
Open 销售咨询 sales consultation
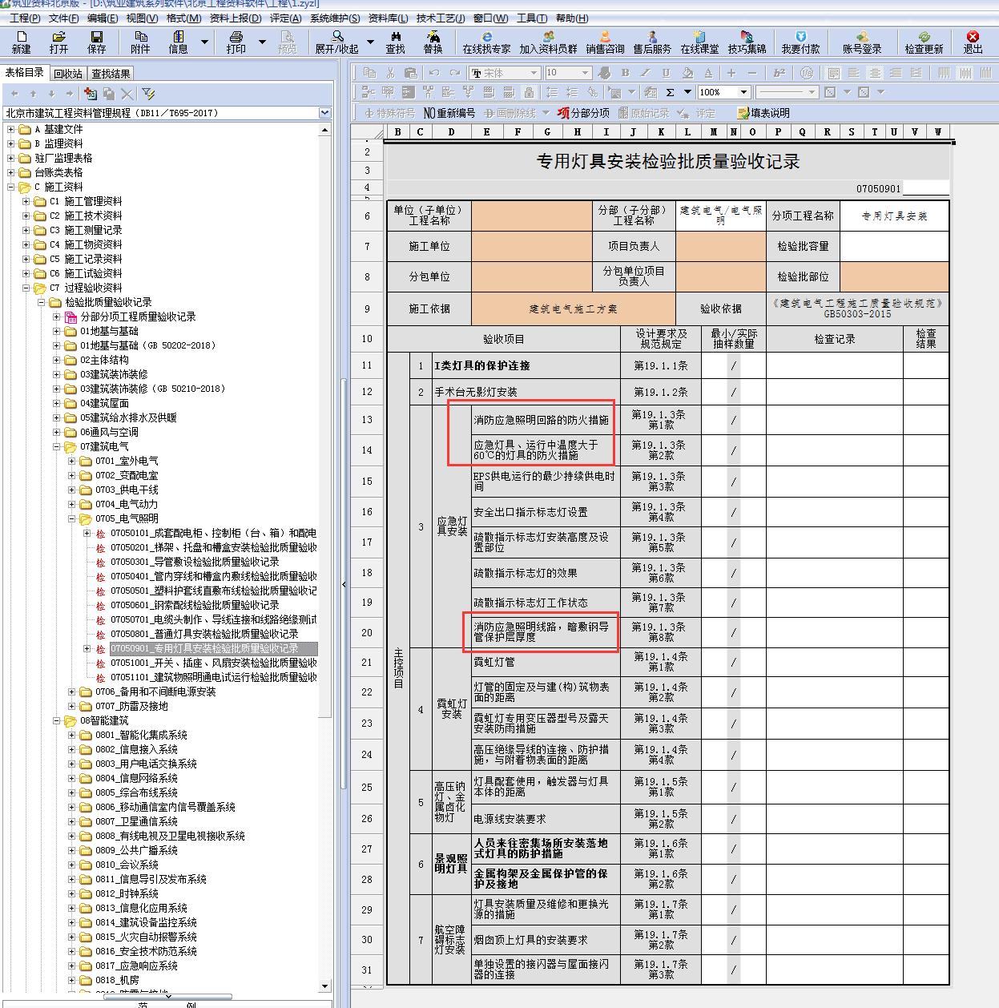605,42
